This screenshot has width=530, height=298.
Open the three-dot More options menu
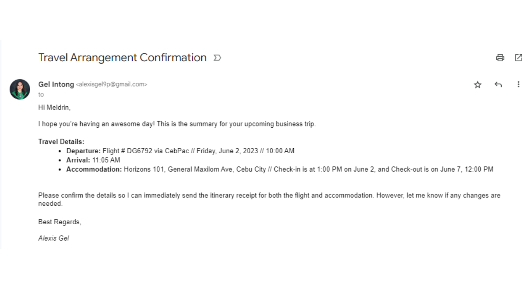(x=518, y=85)
